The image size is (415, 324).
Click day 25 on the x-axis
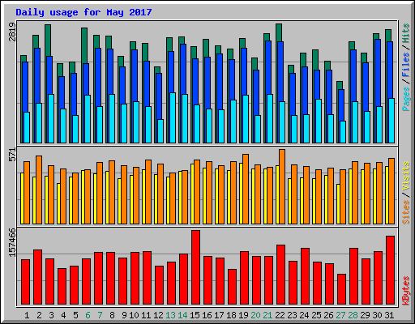tap(316, 315)
